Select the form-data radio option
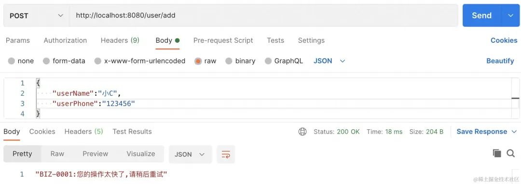The width and height of the screenshot is (521, 184). click(46, 61)
